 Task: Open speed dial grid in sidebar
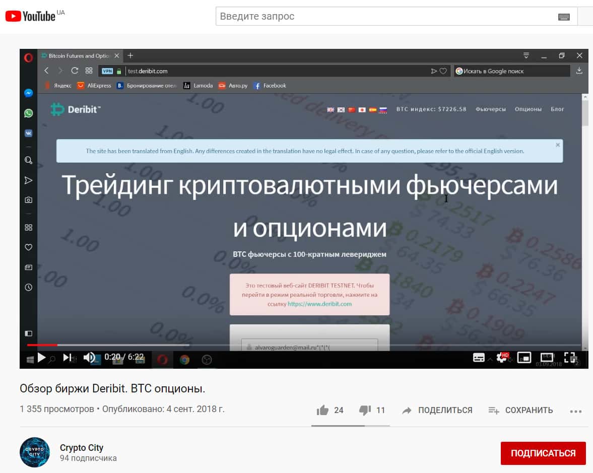28,227
